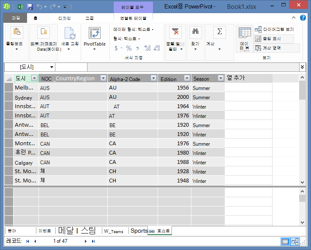Viewport: 311px width, 250px height.
Task: Switch to the W_Teams sheet tab
Action: pyautogui.click(x=114, y=231)
